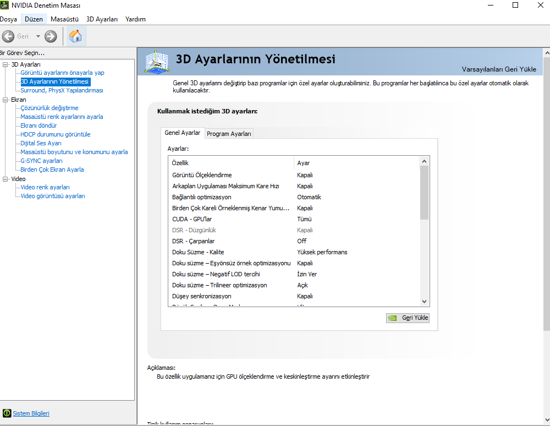Open the Geri history dropdown arrow

38,36
